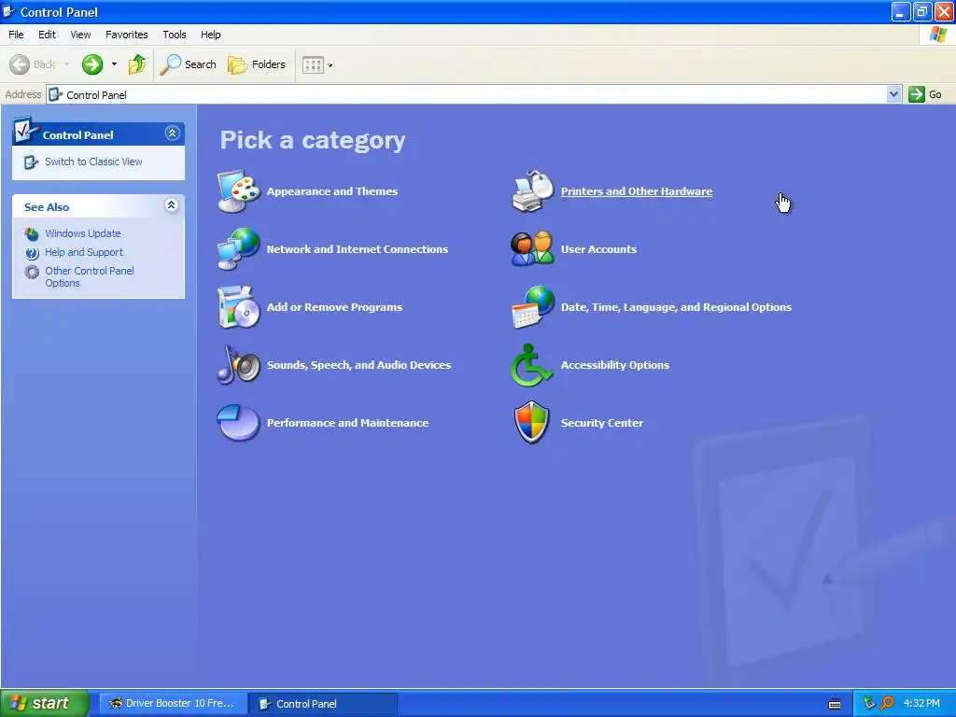Click Network and Internet Connections text link
This screenshot has width=956, height=717.
358,249
